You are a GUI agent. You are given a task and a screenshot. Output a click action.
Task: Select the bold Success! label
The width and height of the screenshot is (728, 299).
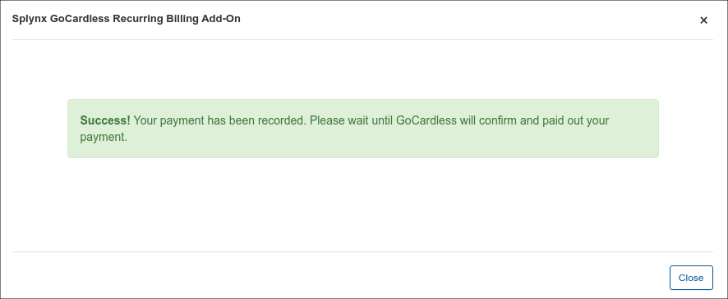pyautogui.click(x=105, y=120)
